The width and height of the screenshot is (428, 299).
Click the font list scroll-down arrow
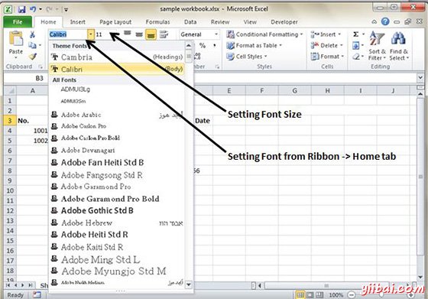[x=189, y=284]
